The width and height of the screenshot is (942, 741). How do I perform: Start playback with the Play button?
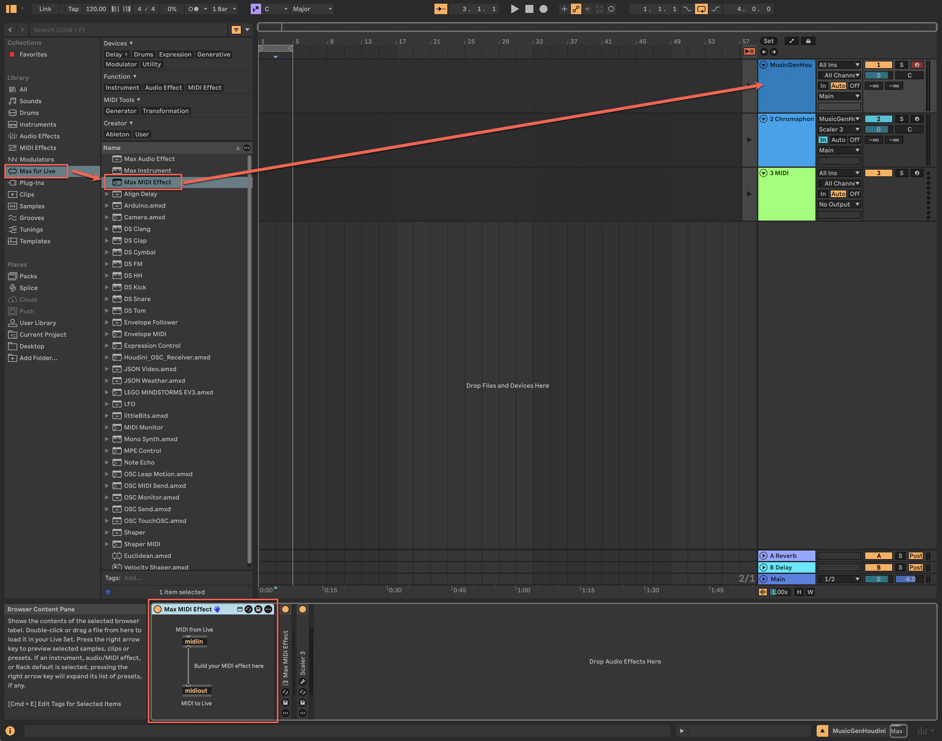coord(515,9)
